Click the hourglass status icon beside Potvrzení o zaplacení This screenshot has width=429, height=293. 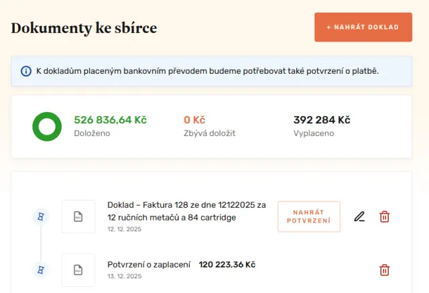41,270
